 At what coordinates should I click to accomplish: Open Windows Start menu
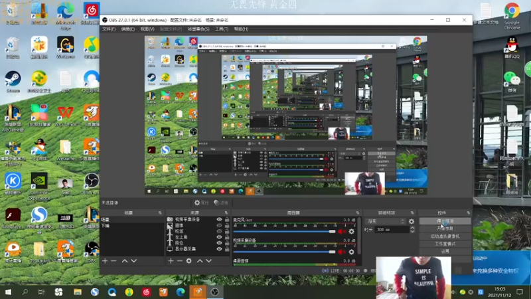point(8,292)
